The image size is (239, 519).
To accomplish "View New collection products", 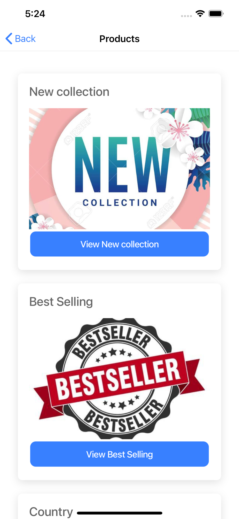I will 119,244.
